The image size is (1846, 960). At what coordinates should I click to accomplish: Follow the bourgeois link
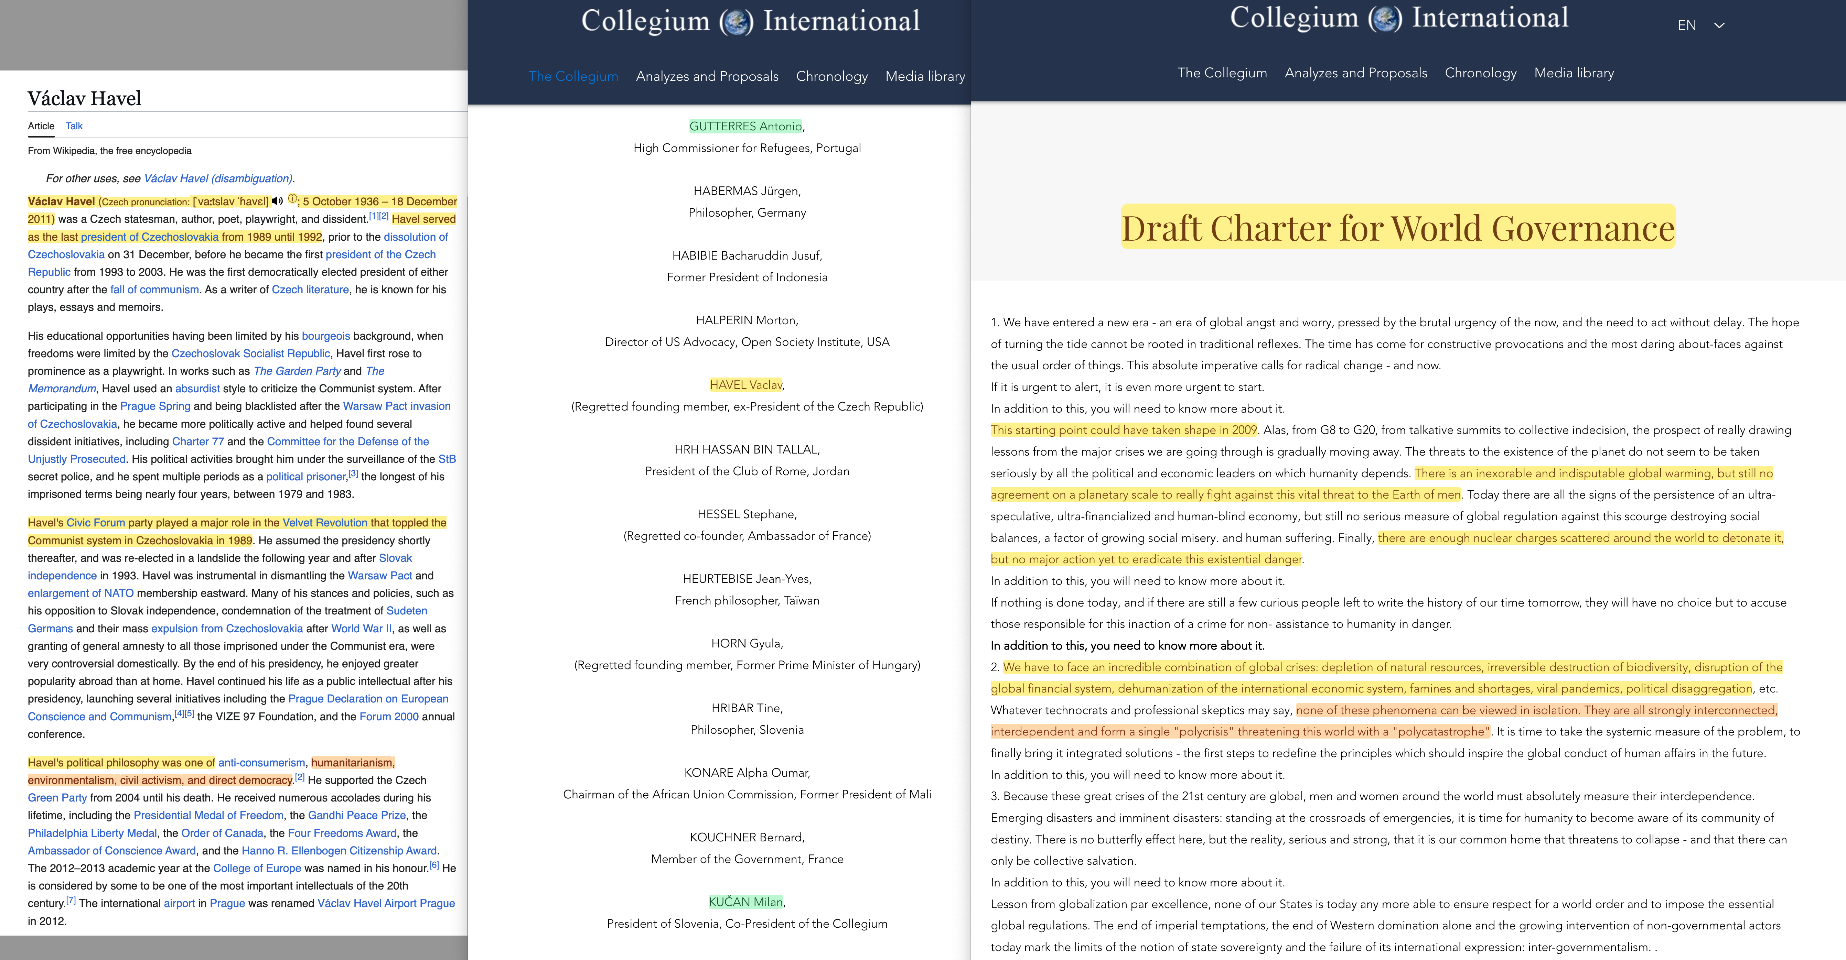tap(325, 336)
